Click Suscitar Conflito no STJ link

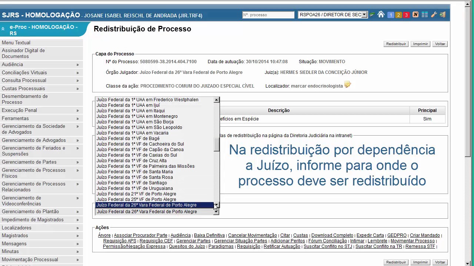[x=328, y=246]
